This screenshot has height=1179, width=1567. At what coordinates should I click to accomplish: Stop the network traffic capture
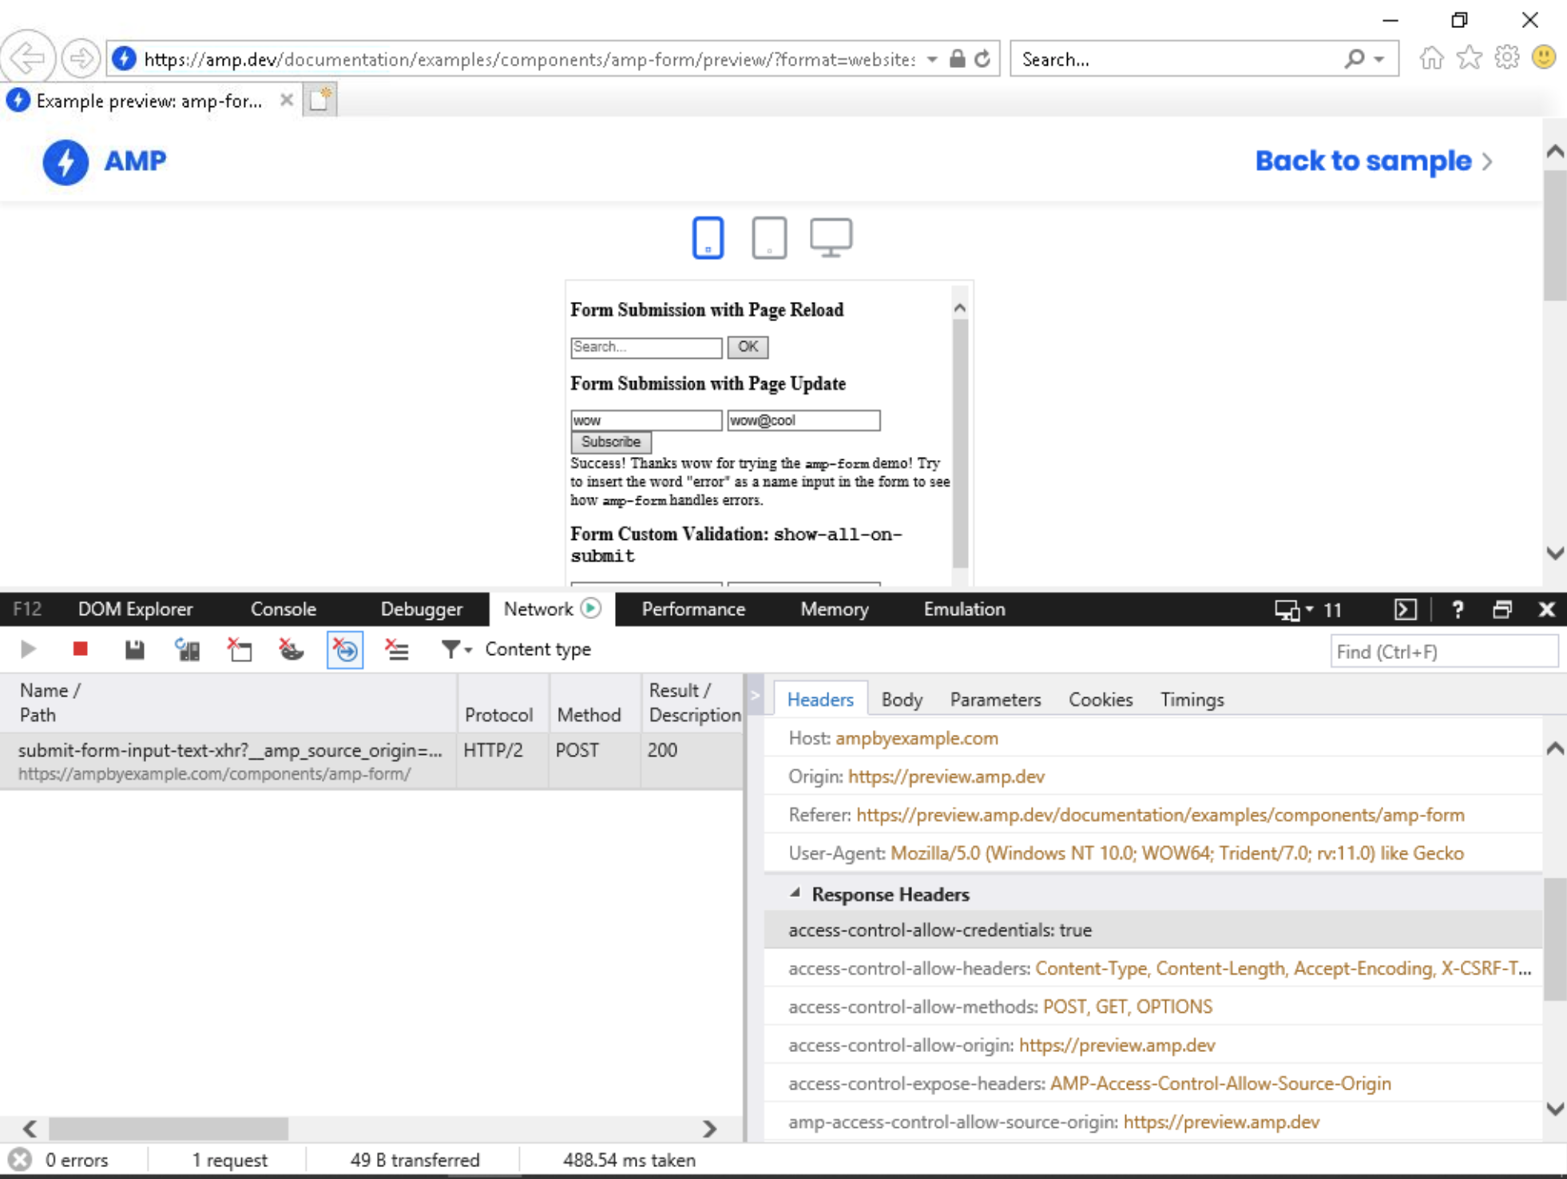click(79, 649)
